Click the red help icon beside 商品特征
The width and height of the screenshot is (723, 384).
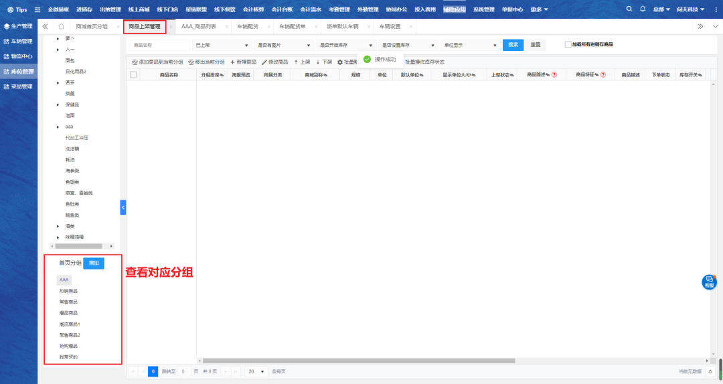pyautogui.click(x=603, y=75)
